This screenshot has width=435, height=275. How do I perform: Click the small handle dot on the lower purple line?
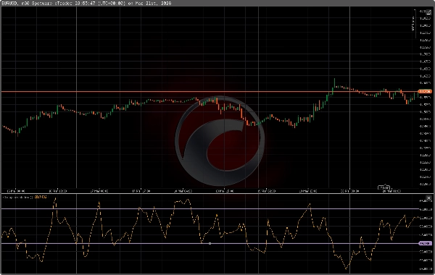[210, 243]
